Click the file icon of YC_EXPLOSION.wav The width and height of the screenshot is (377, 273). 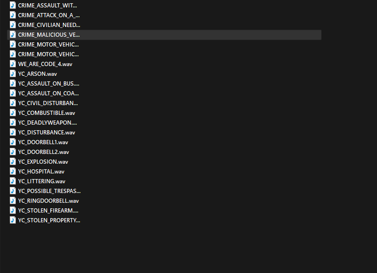click(x=13, y=161)
